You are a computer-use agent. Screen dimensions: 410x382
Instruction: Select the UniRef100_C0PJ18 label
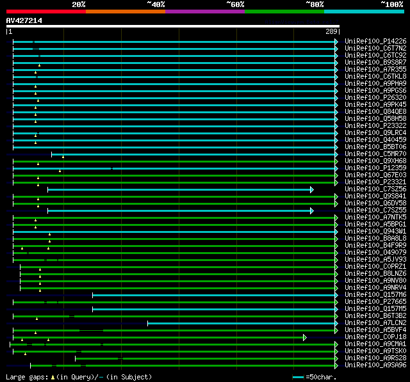point(375,337)
